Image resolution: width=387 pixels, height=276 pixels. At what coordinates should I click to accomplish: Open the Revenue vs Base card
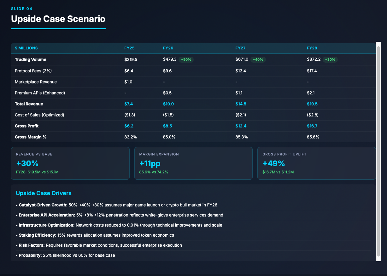point(70,163)
